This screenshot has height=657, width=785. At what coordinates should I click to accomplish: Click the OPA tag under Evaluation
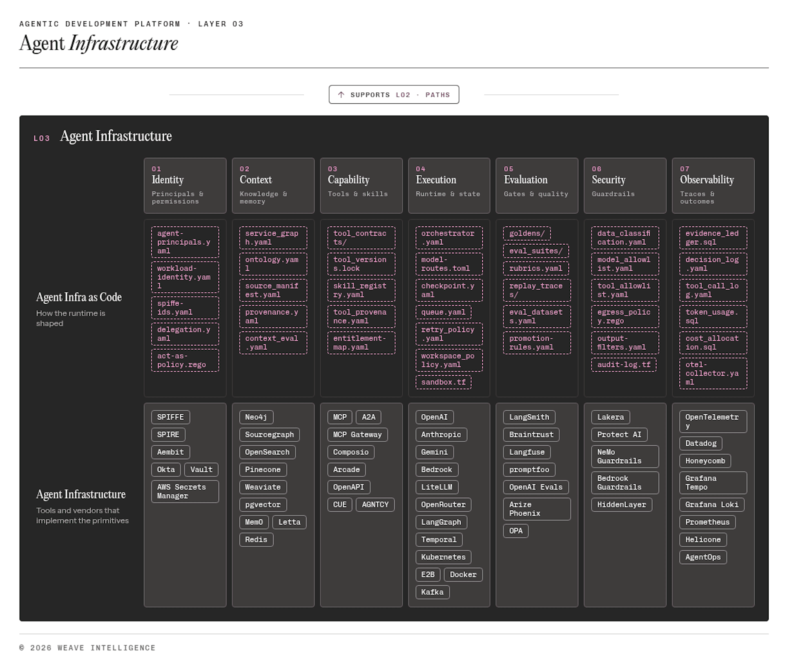click(516, 531)
